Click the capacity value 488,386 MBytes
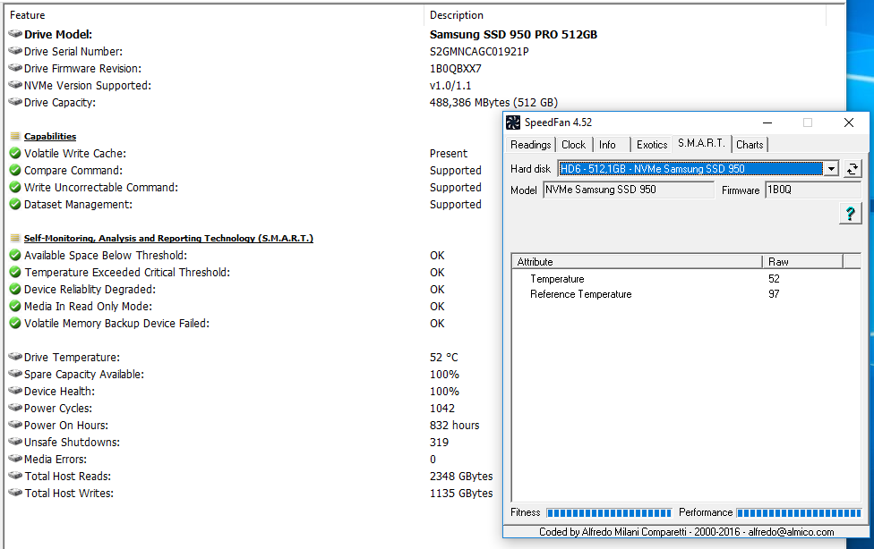 point(493,103)
